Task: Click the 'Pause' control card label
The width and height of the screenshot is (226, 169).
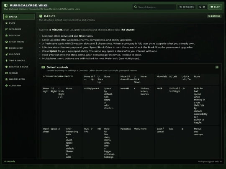Action: click(123, 129)
